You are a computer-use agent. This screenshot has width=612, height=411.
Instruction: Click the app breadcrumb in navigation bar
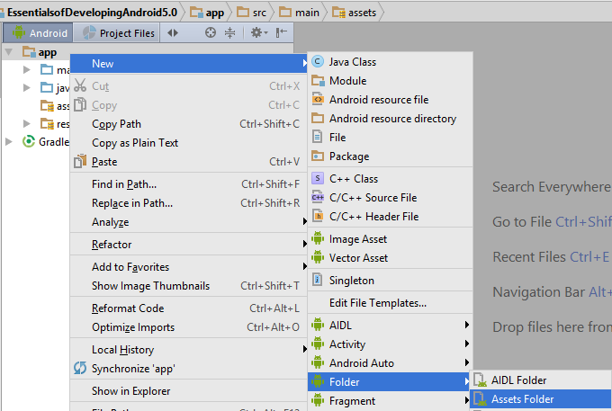coord(207,13)
